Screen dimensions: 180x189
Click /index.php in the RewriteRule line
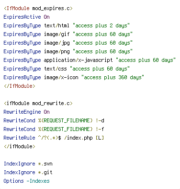click(78, 138)
